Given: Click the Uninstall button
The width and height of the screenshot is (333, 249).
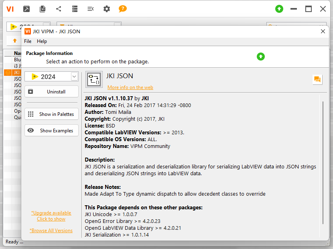Looking at the screenshot, I should point(52,91).
